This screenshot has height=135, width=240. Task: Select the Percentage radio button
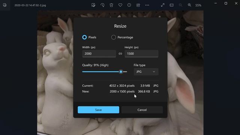click(x=113, y=37)
